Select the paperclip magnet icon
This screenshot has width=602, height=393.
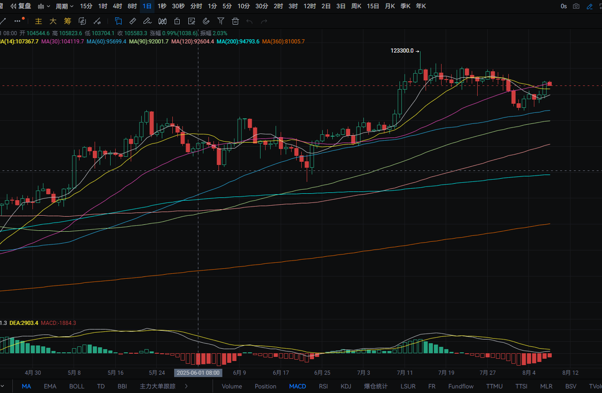click(206, 21)
